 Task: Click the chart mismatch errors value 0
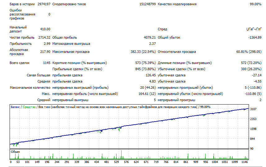click(49, 15)
